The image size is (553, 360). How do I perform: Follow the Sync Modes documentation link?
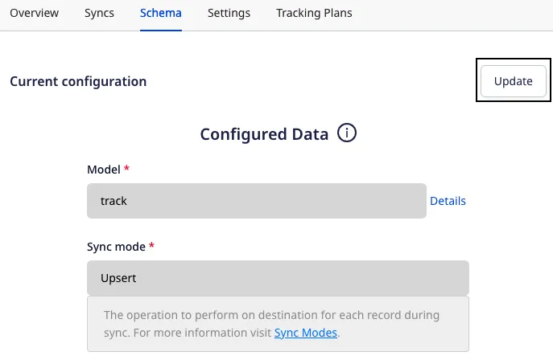pos(306,333)
